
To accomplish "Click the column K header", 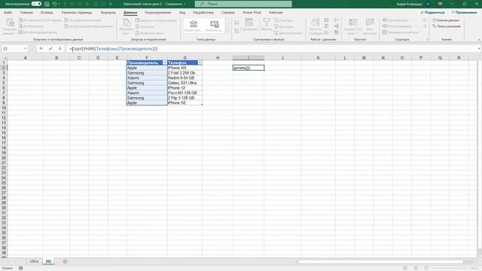I will (318, 58).
